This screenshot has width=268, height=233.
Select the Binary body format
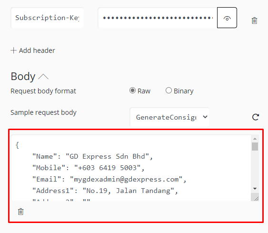tap(169, 91)
